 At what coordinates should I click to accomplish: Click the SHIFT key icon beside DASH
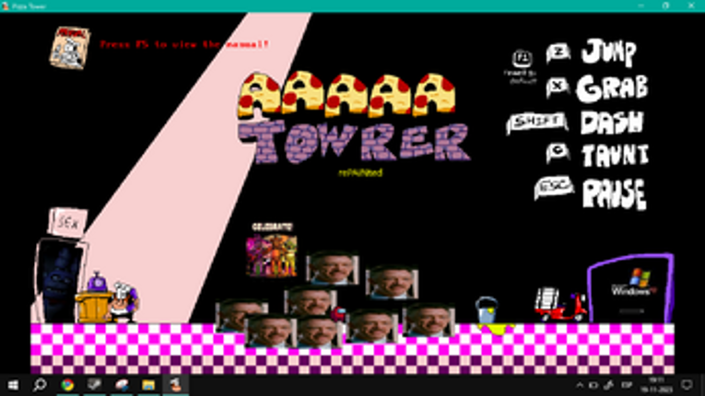pyautogui.click(x=537, y=122)
